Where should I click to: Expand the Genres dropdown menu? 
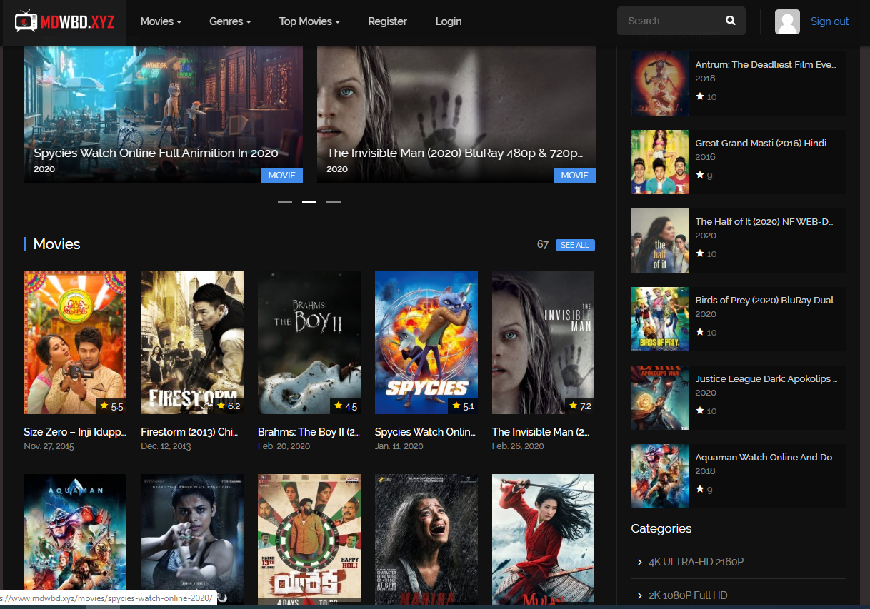230,21
